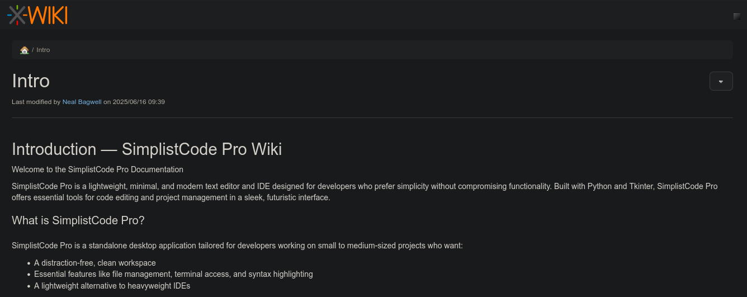Expand the page actions caret dropdown

pyautogui.click(x=721, y=81)
